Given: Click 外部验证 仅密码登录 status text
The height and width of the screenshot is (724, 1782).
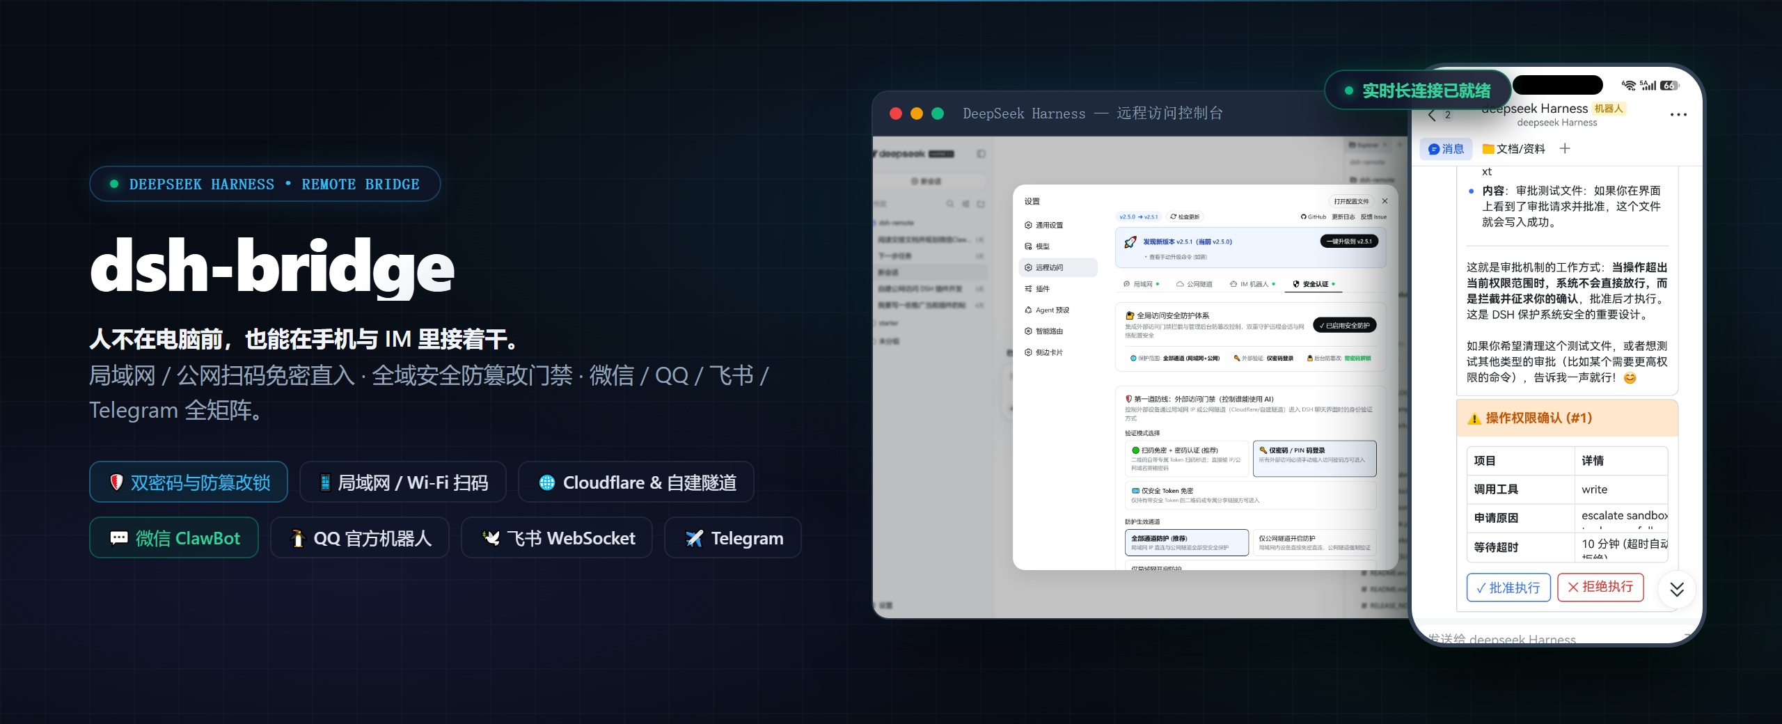Looking at the screenshot, I should [1263, 359].
